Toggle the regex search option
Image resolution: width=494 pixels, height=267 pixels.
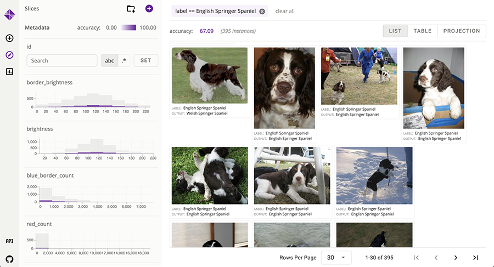[x=123, y=61]
